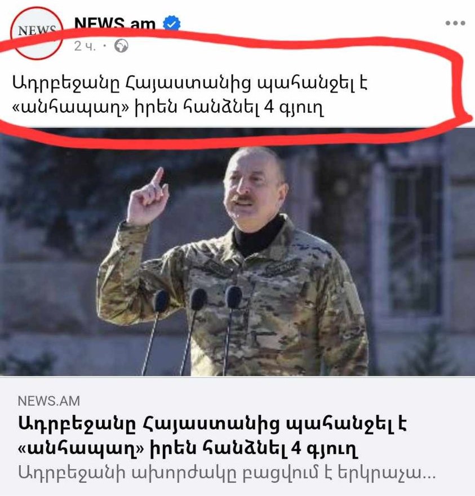Click the post timestamp 2 ч.

[x=85, y=46]
